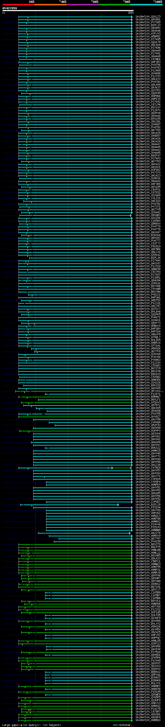Viewport: 165px width, 727px height.
Task: Select the UniRef100_Q7Y1A1 label
Action: [x=148, y=346]
